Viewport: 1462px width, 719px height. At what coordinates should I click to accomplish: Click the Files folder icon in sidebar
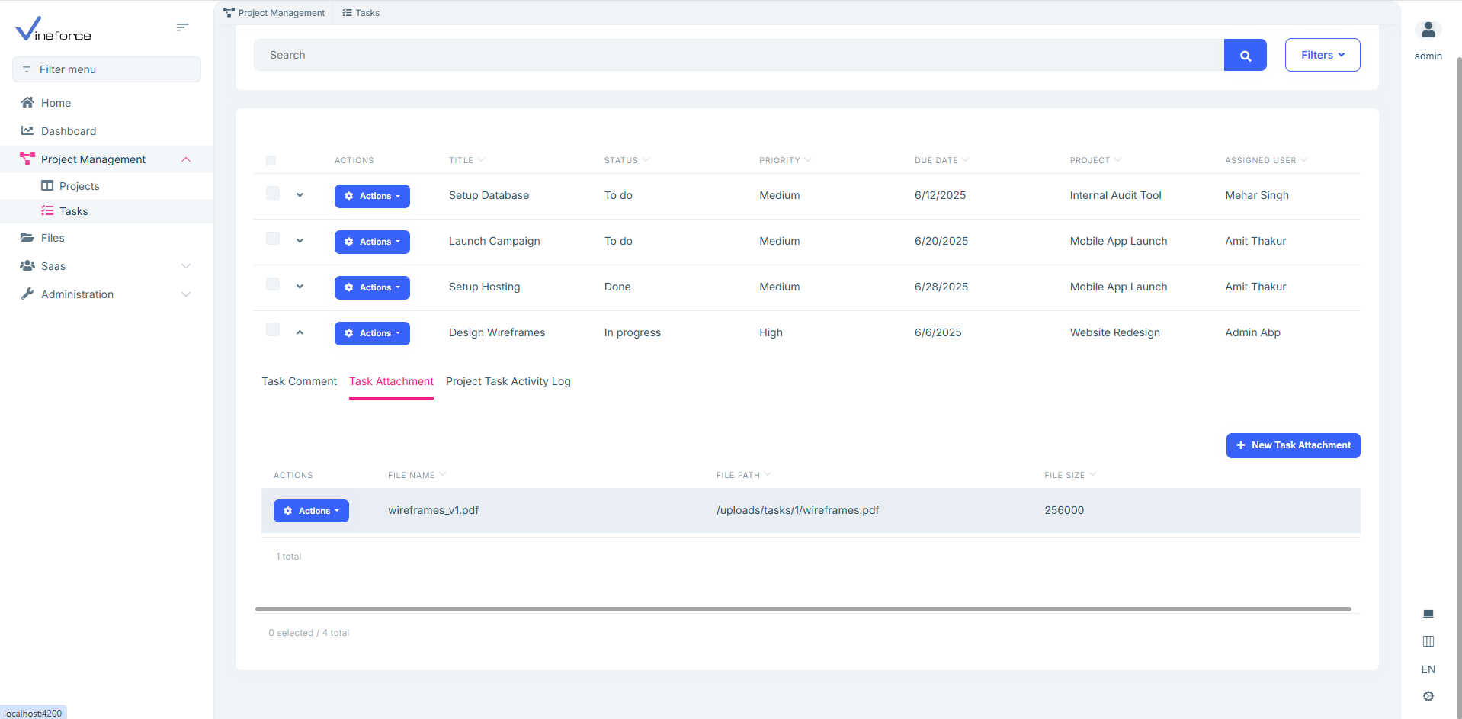point(27,238)
